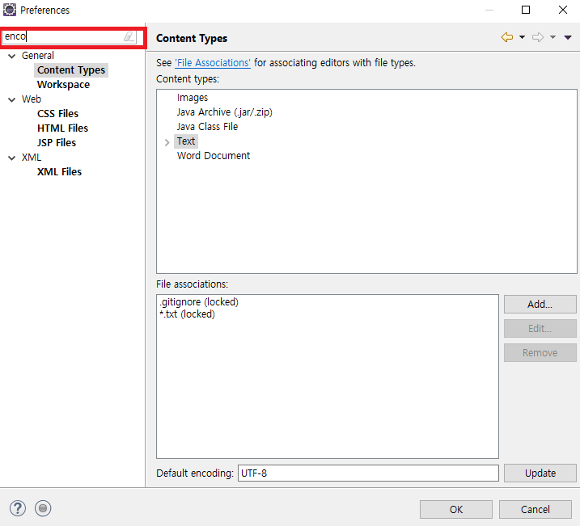Screen dimensions: 580x526
Task: Open the forward history dropdown arrow
Action: pos(552,37)
